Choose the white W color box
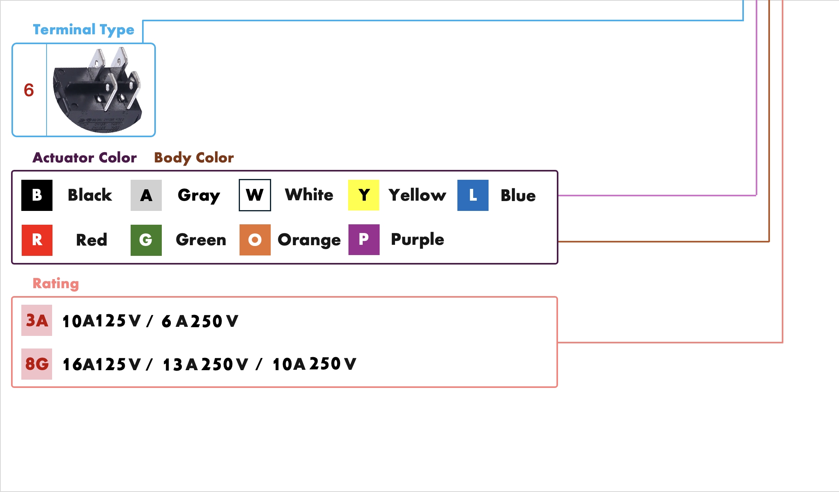Screen dimensions: 839x492 pyautogui.click(x=255, y=195)
